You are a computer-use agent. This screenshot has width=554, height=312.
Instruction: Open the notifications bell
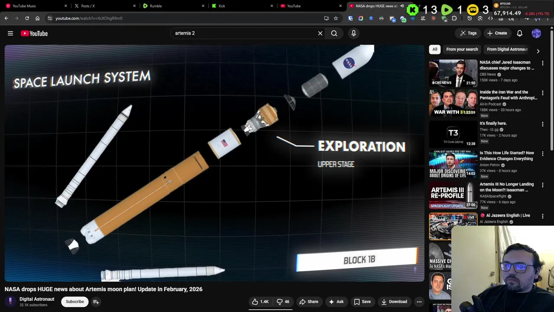(519, 33)
